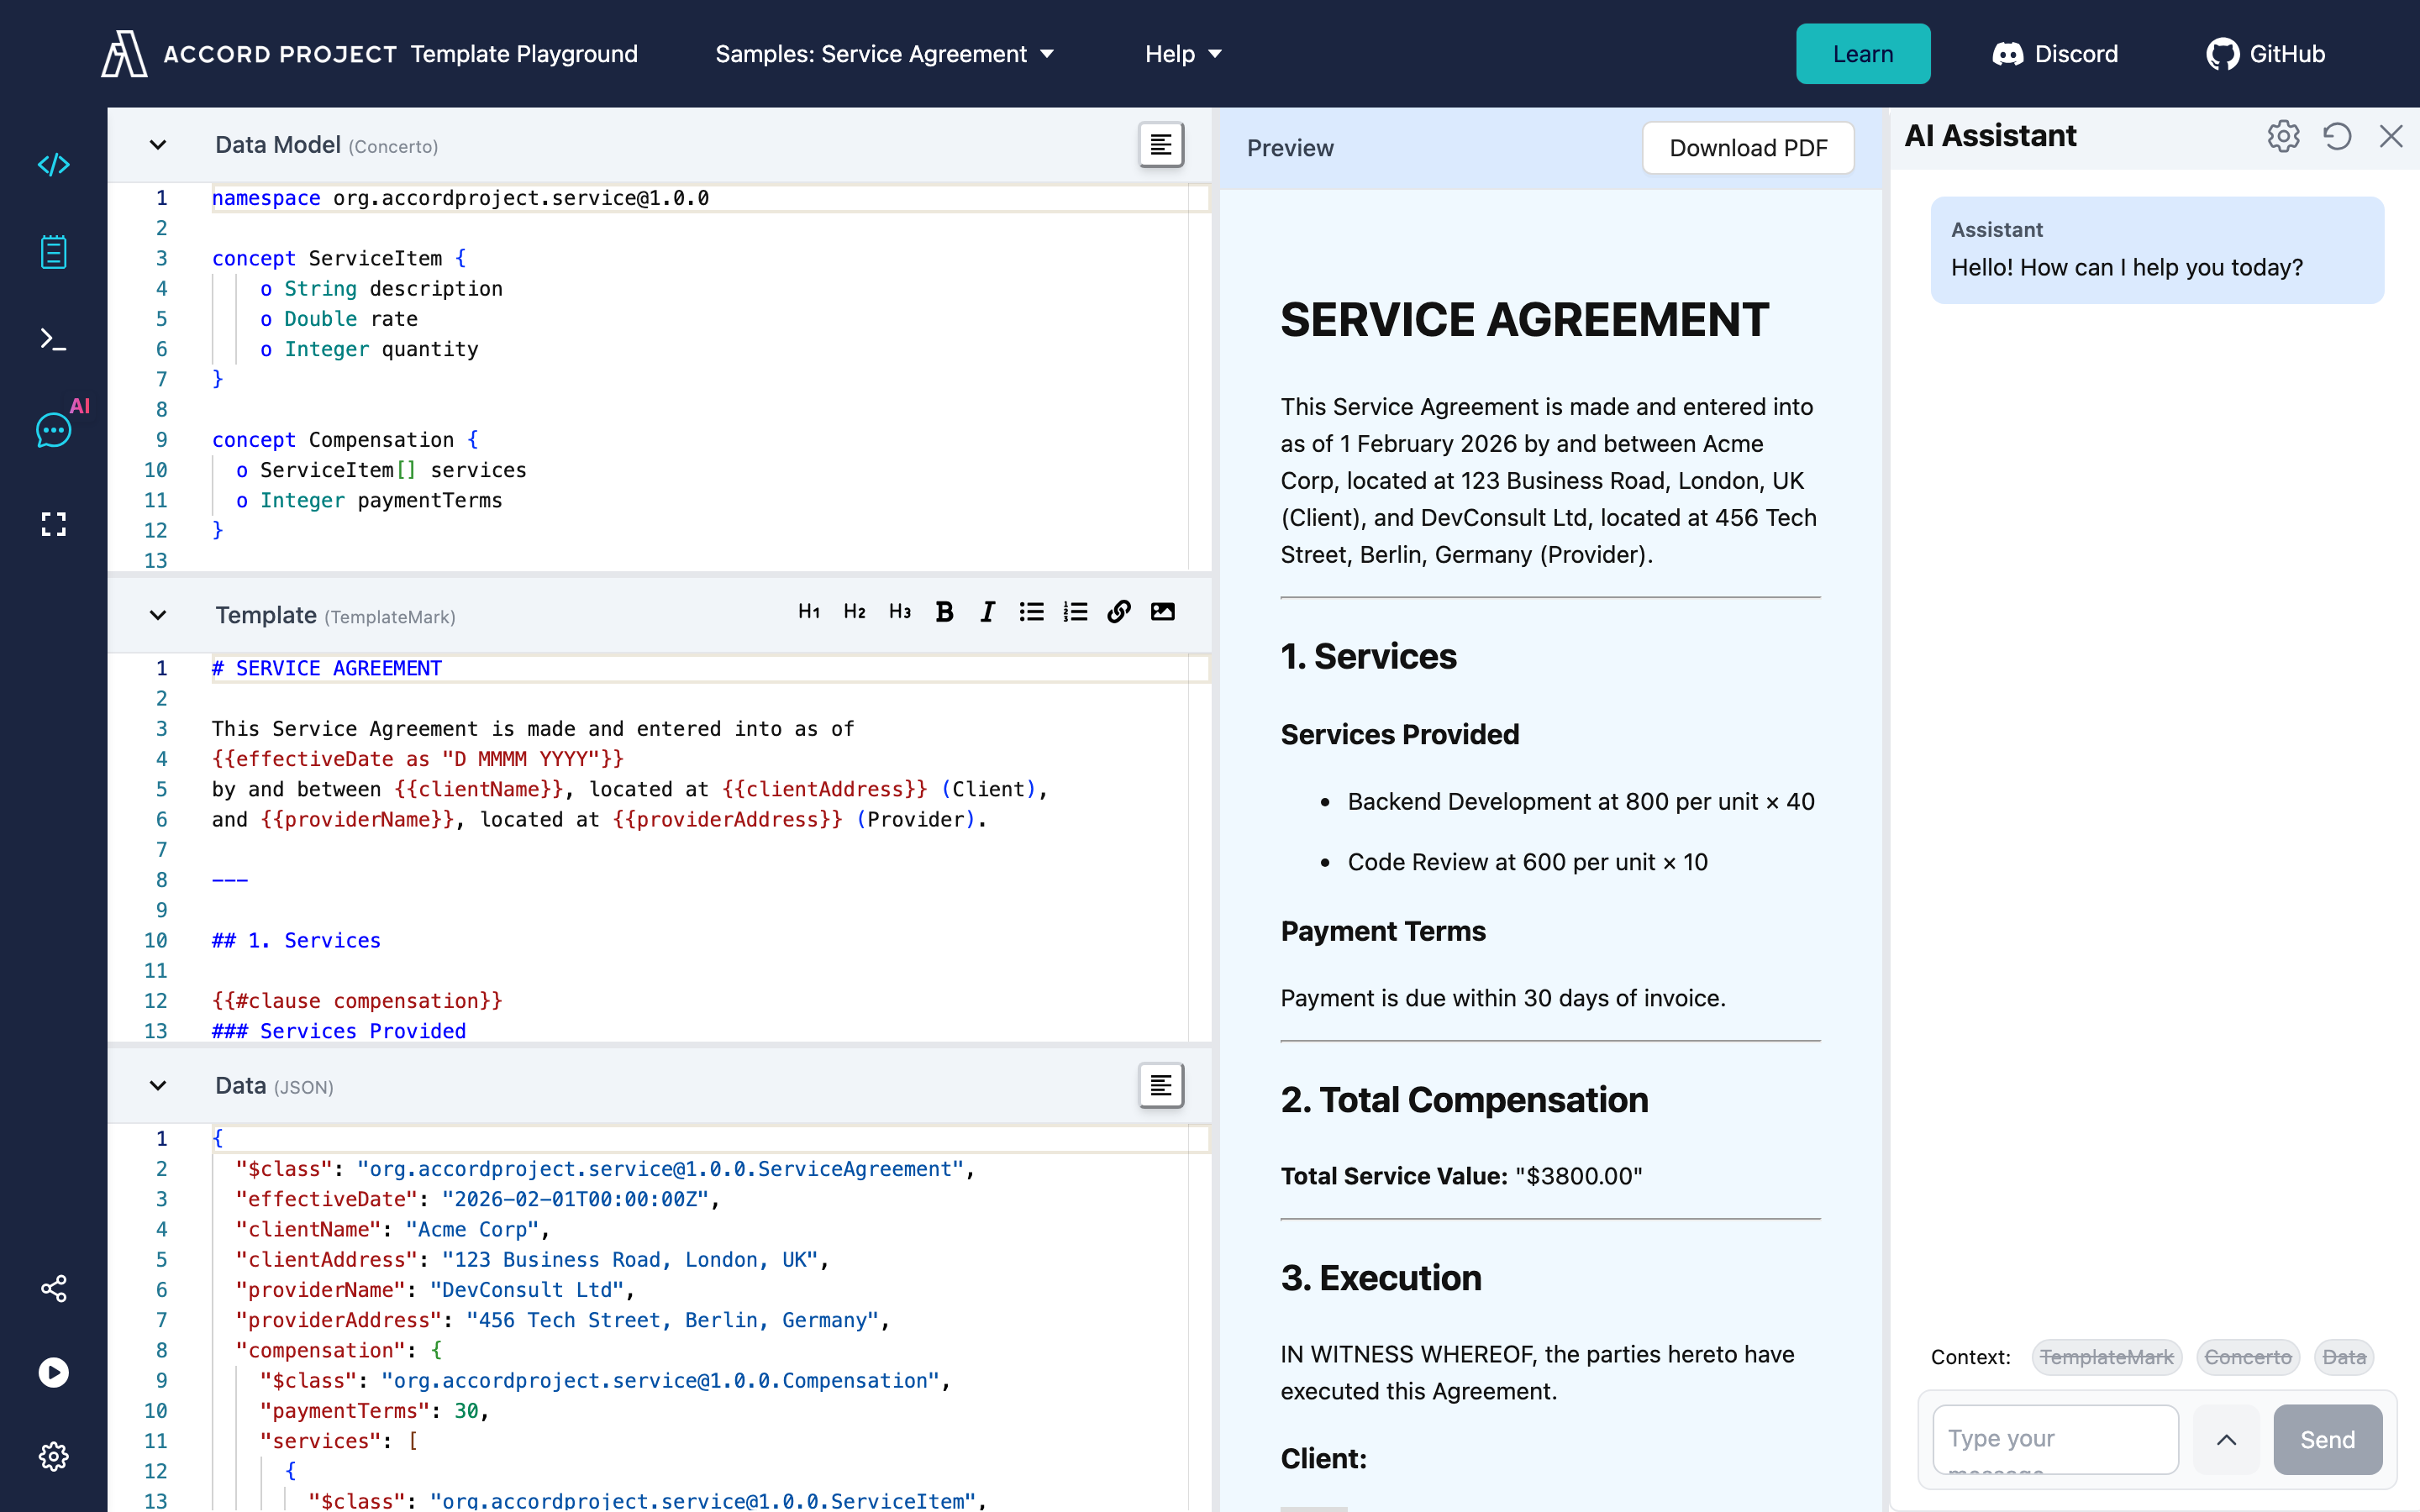
Task: Click the "providerName": "DevConsult Ltd" JSON line
Action: [x=435, y=1290]
